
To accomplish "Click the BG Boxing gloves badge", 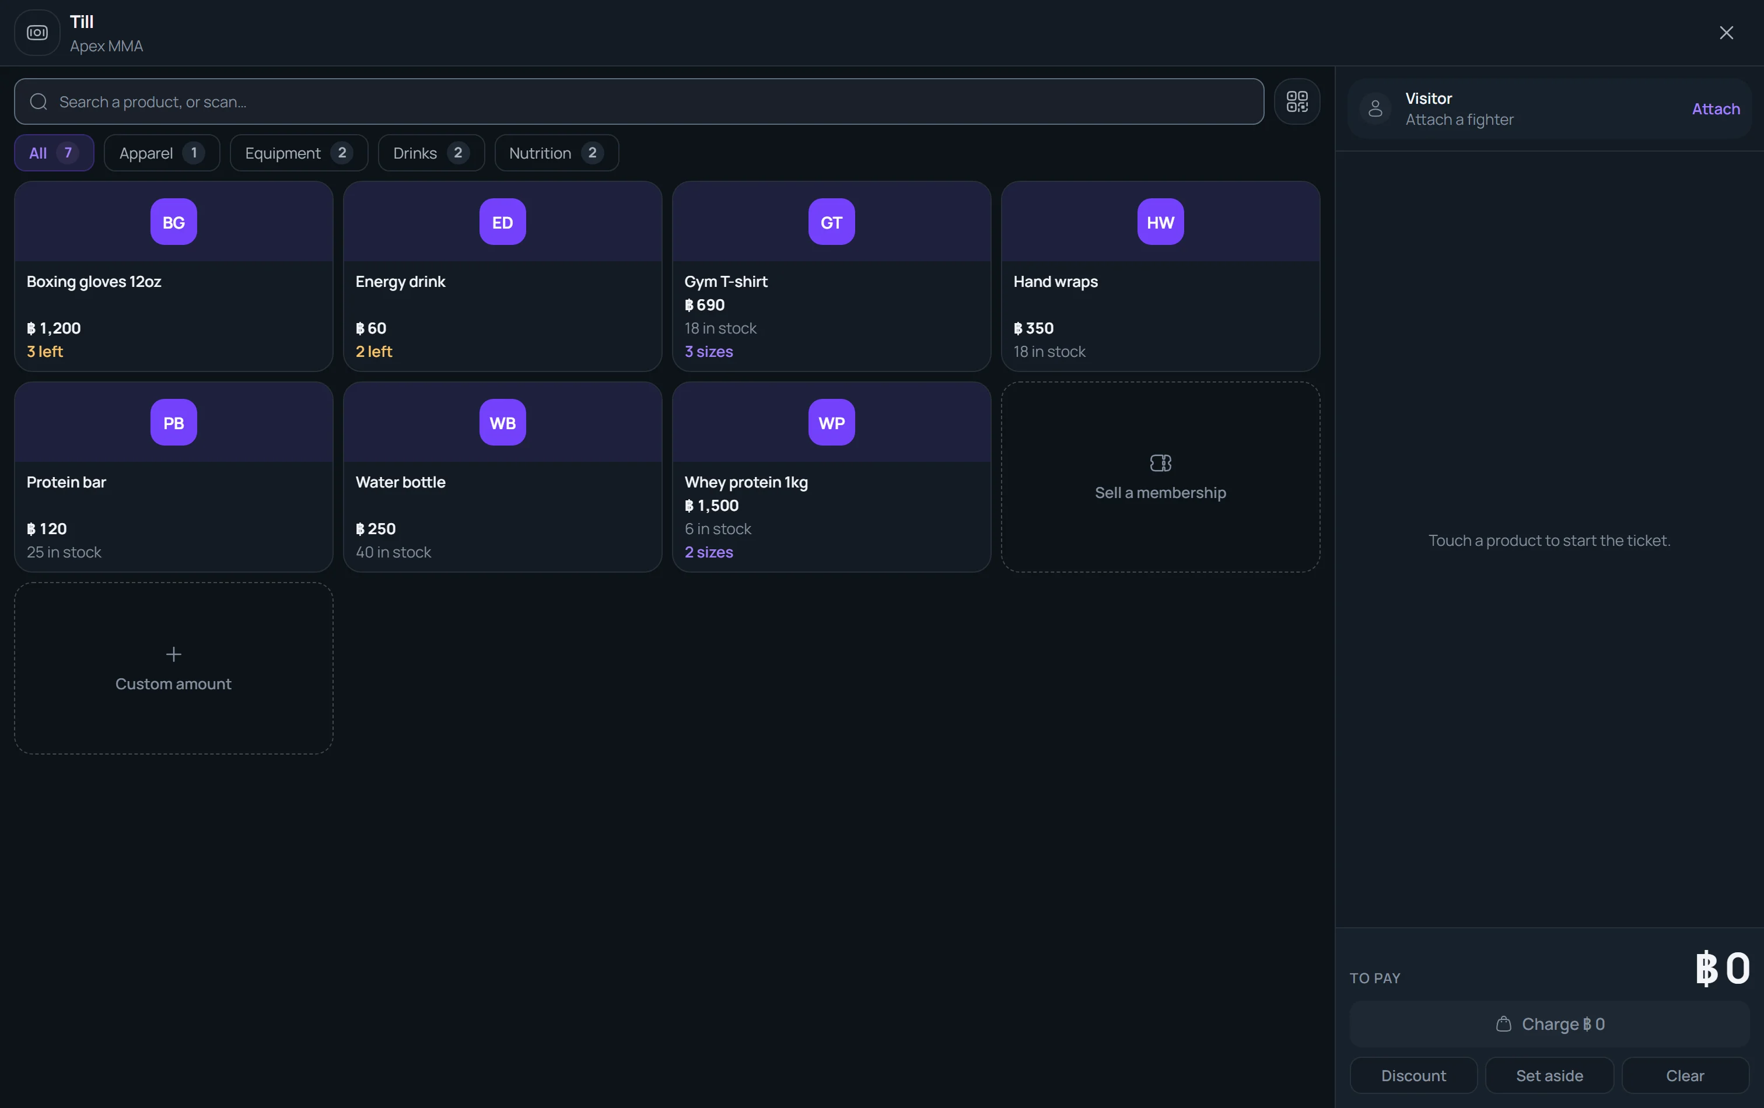I will (174, 222).
